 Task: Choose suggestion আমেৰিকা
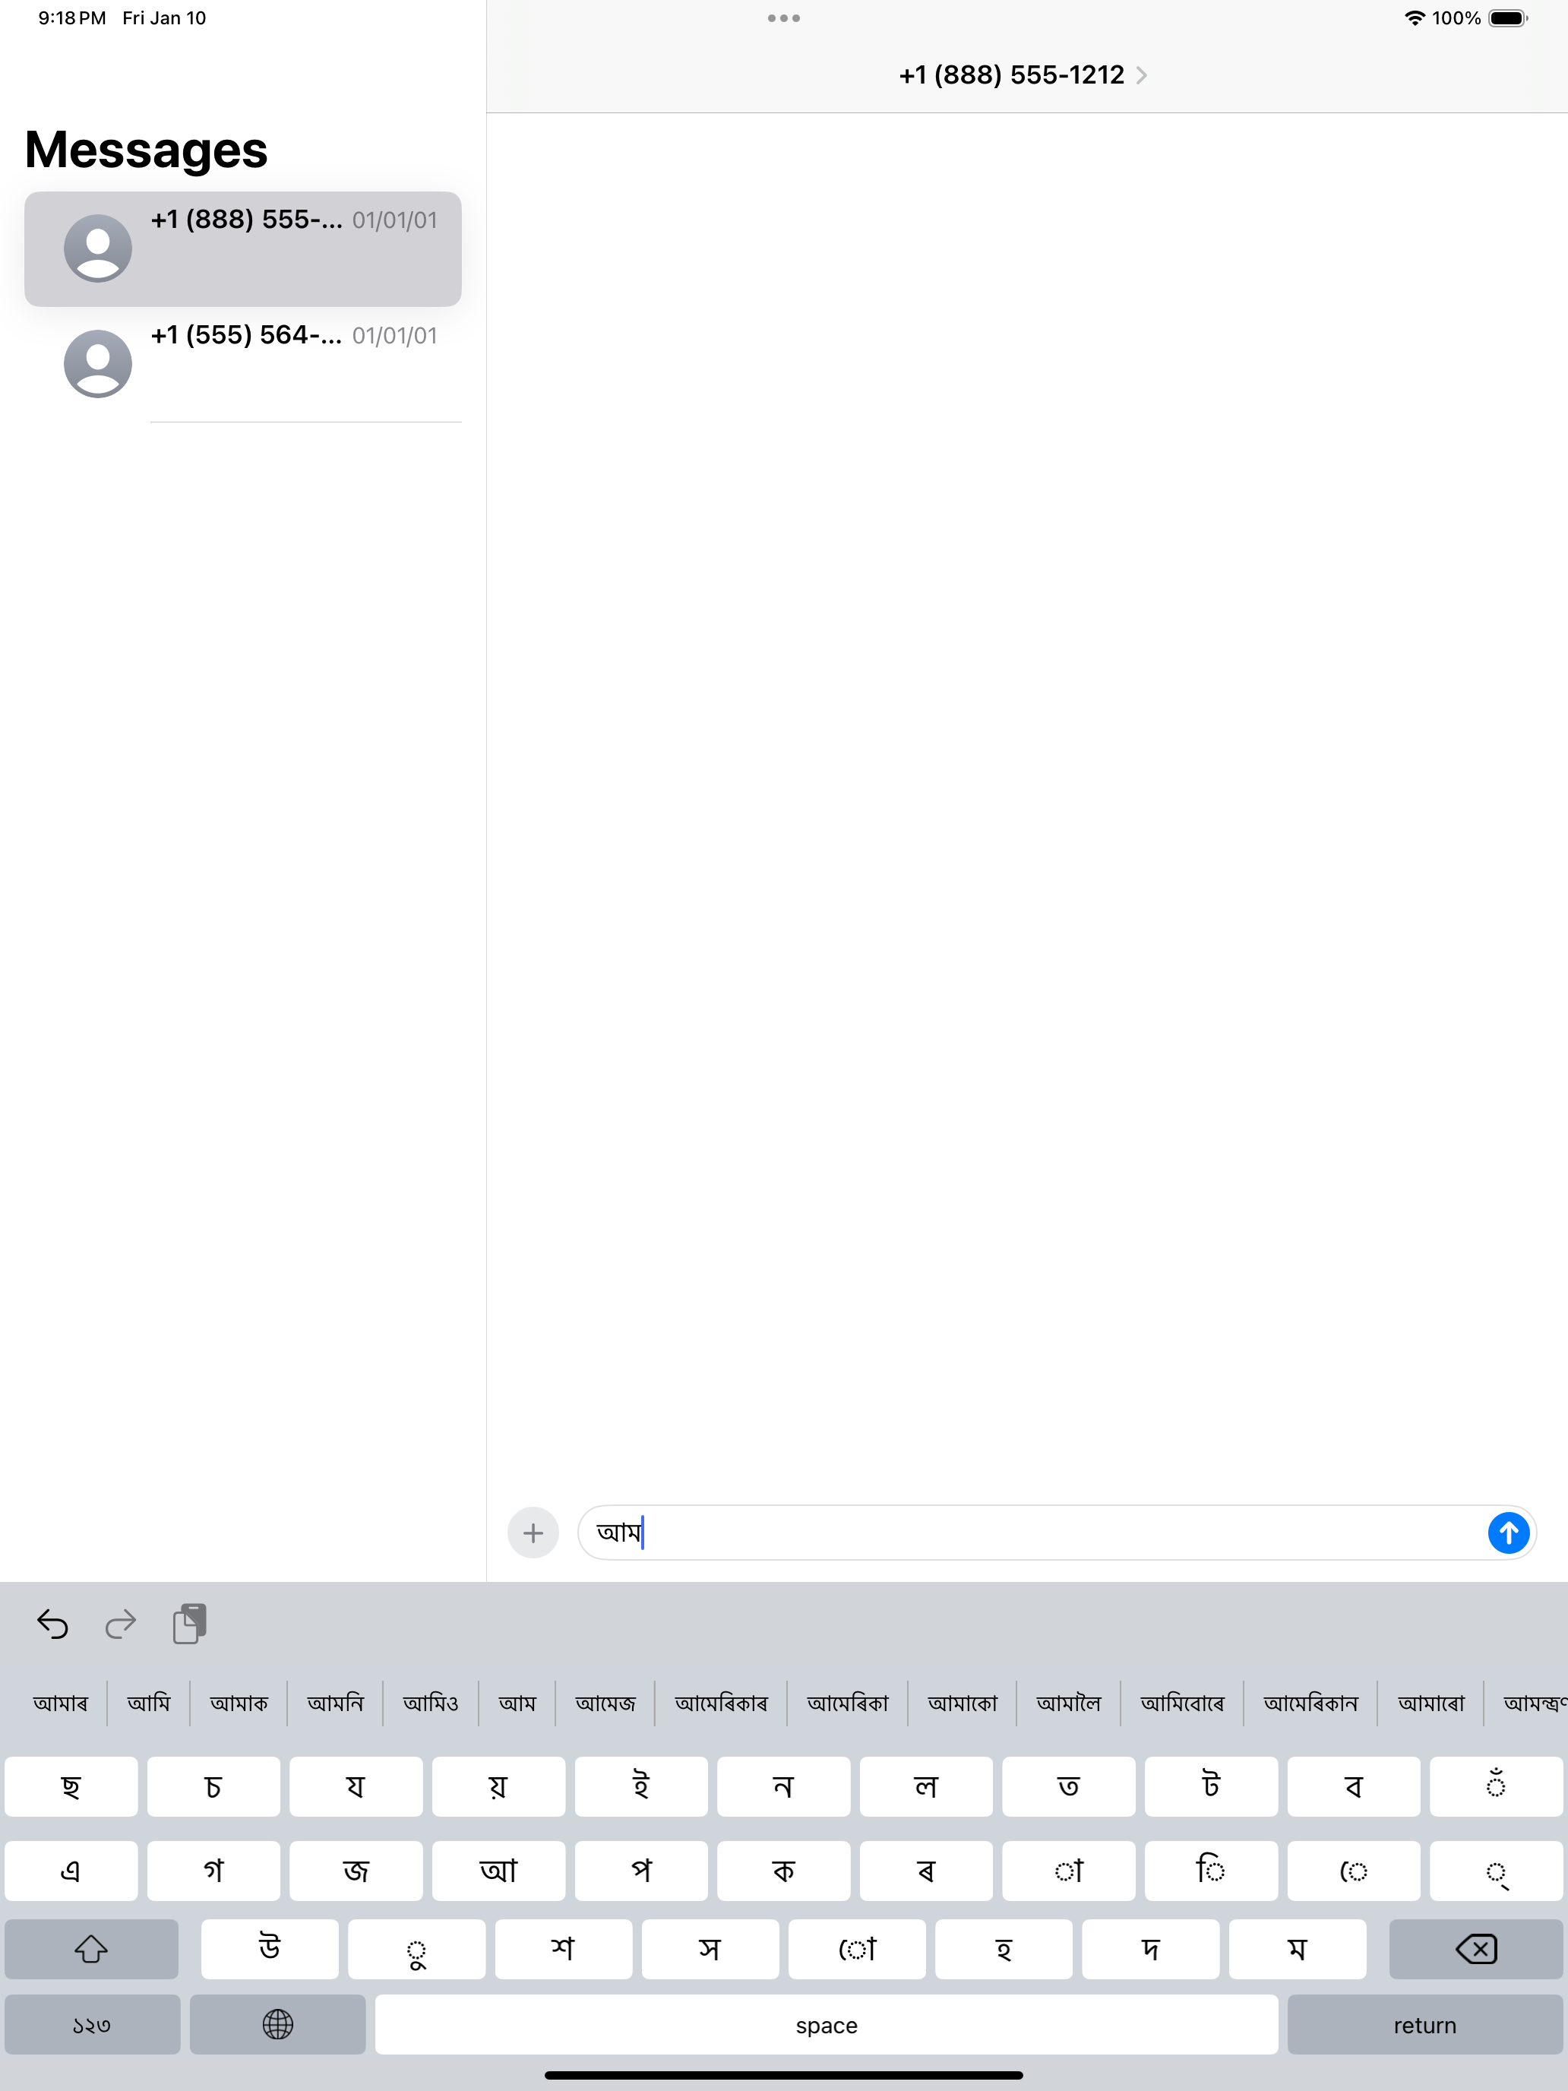pos(848,1703)
